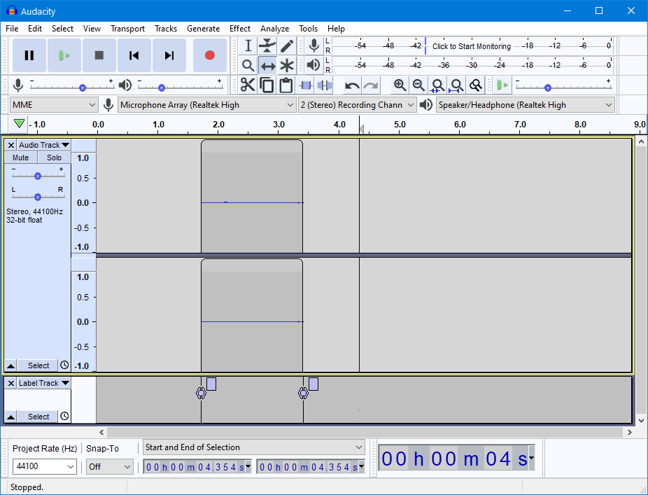Image resolution: width=648 pixels, height=495 pixels.
Task: Toggle Sync-Lock on the Label Track clock icon
Action: point(64,416)
